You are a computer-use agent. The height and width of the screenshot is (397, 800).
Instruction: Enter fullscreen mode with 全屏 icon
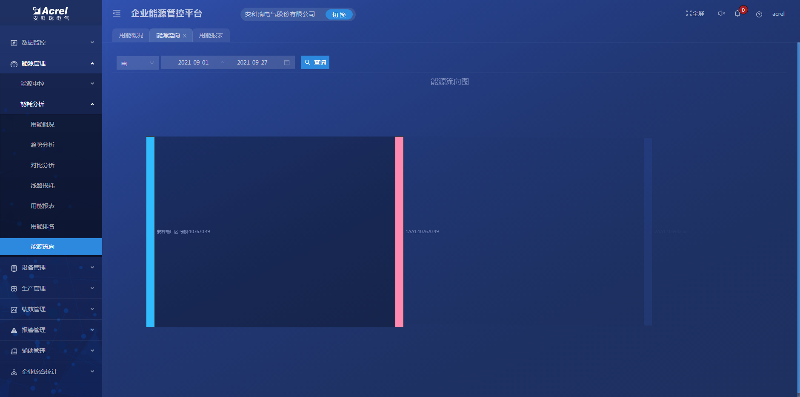(x=695, y=14)
